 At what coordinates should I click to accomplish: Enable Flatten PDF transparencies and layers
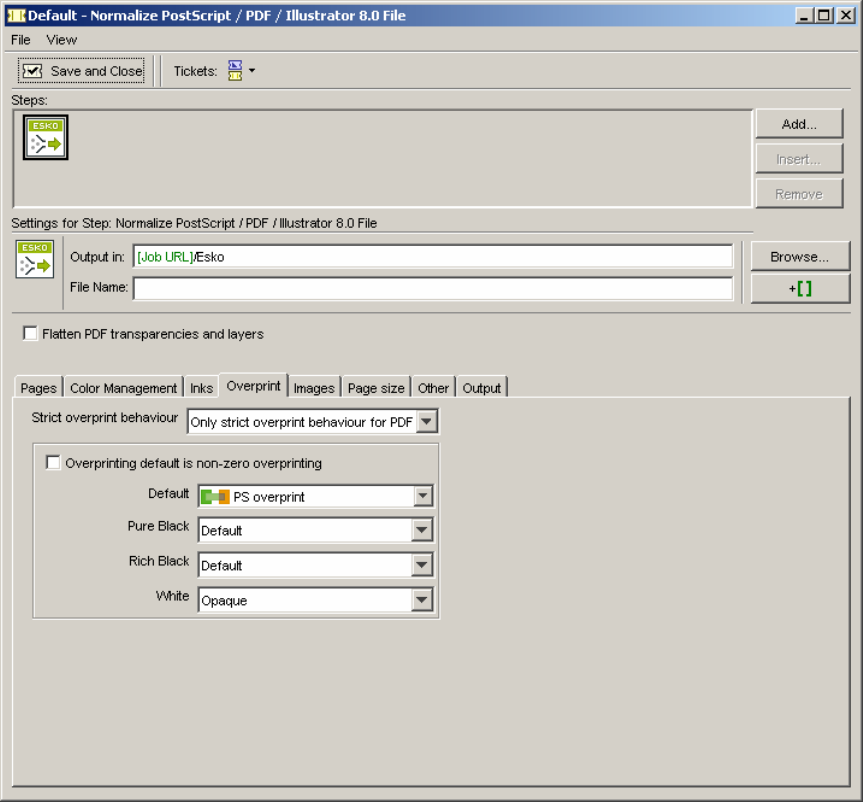click(30, 333)
